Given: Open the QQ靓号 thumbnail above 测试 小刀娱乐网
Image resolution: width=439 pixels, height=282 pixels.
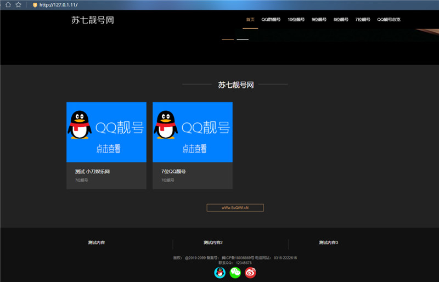Looking at the screenshot, I should point(106,132).
